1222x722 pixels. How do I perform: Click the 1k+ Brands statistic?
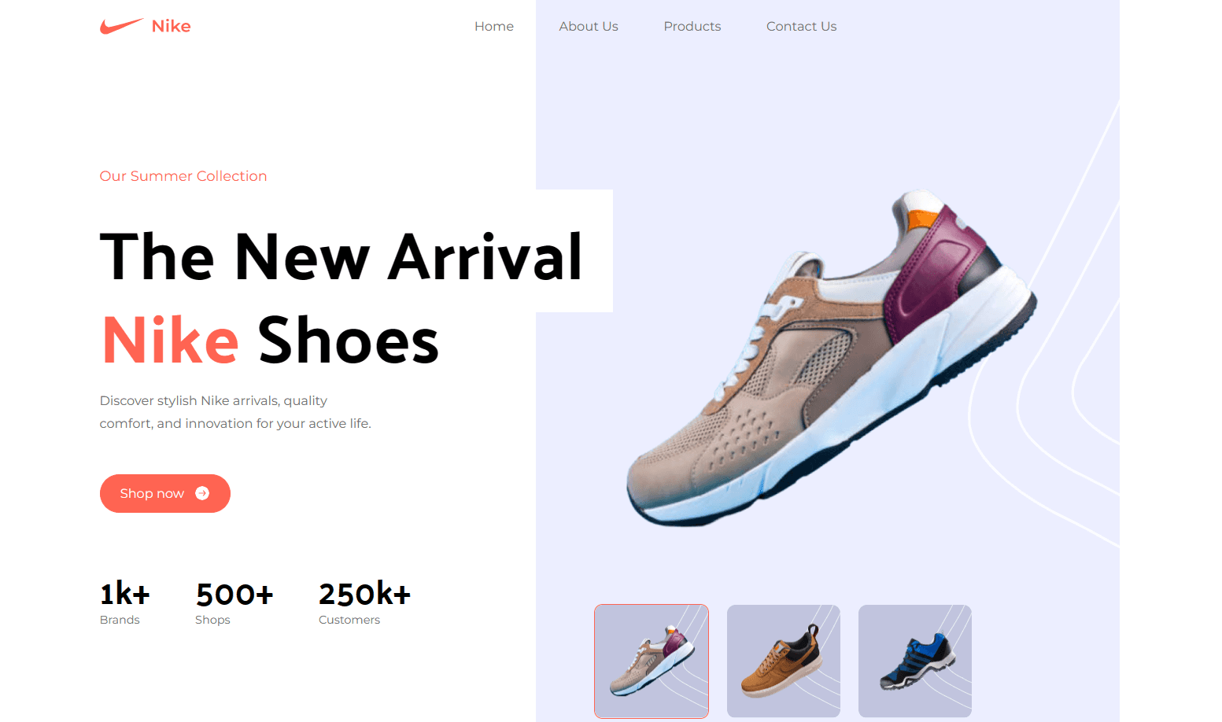click(124, 602)
